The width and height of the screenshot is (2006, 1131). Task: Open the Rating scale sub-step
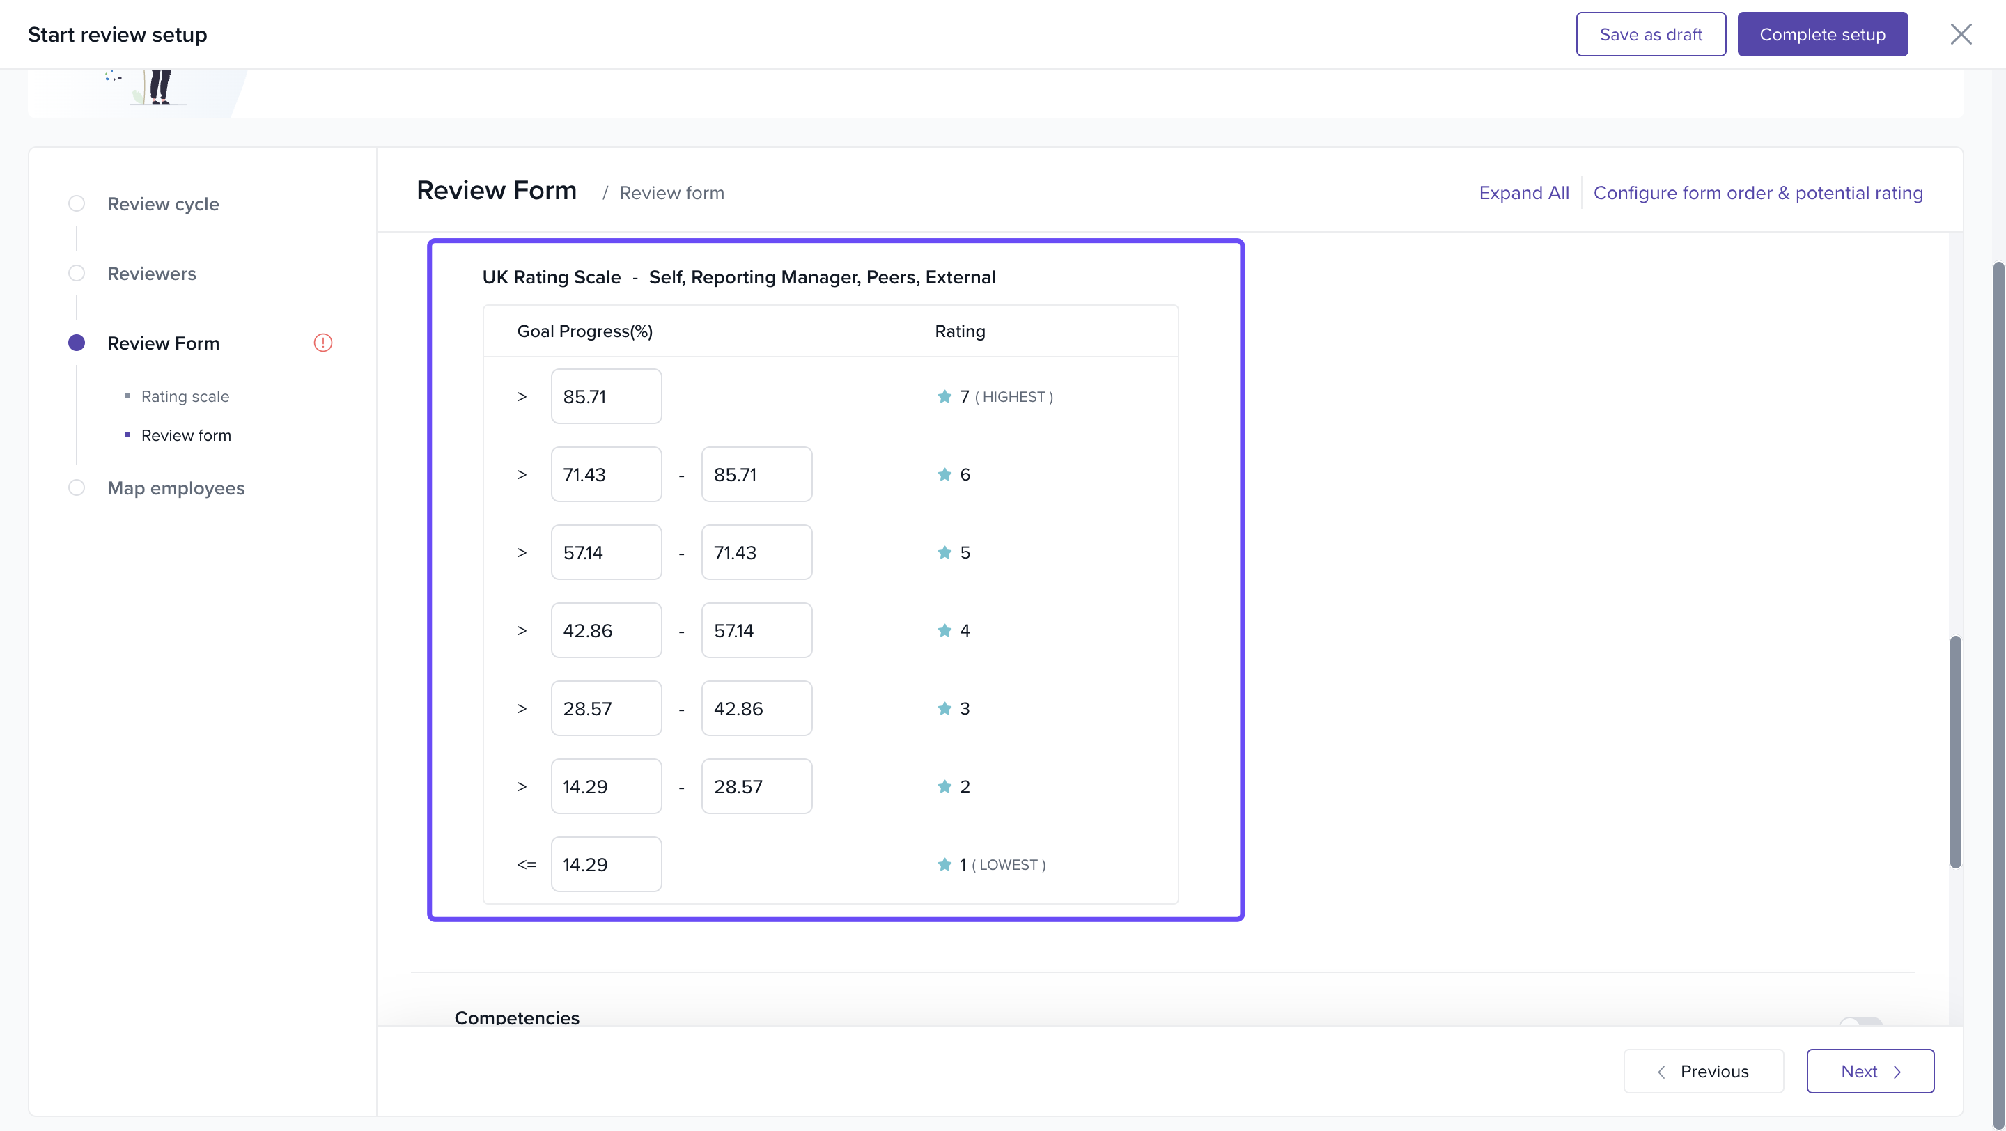(x=185, y=396)
